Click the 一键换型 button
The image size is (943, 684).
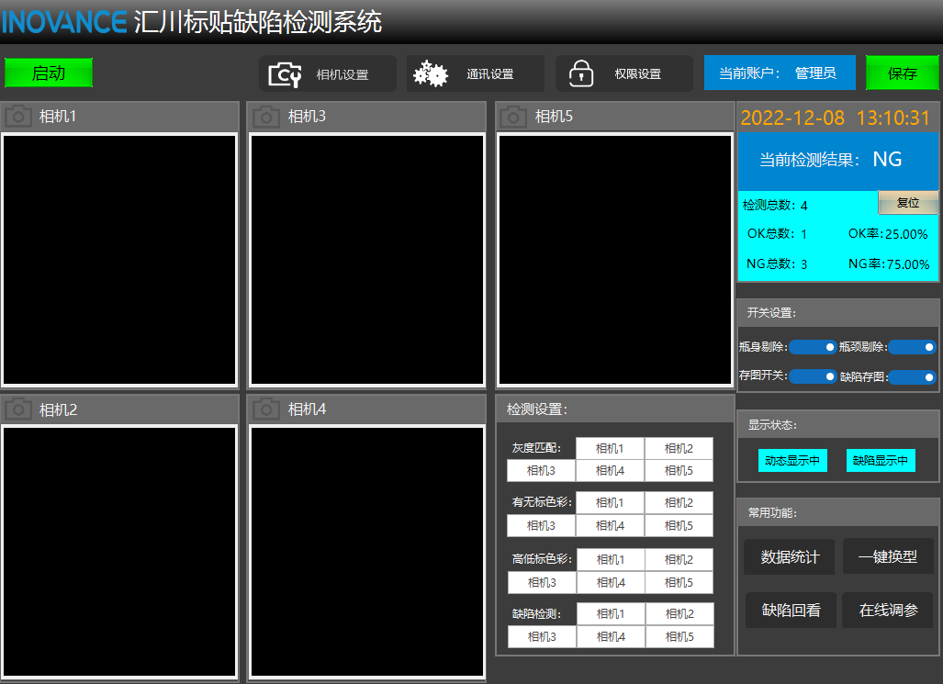point(888,557)
